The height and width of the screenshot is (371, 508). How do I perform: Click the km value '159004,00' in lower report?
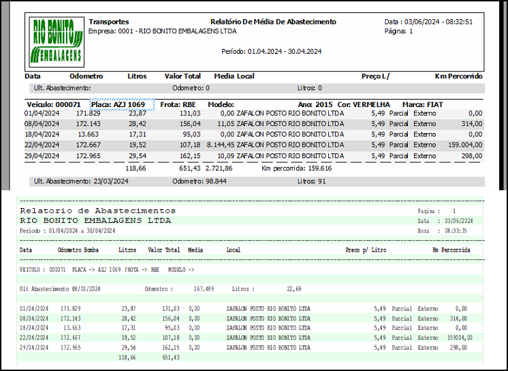(x=460, y=338)
